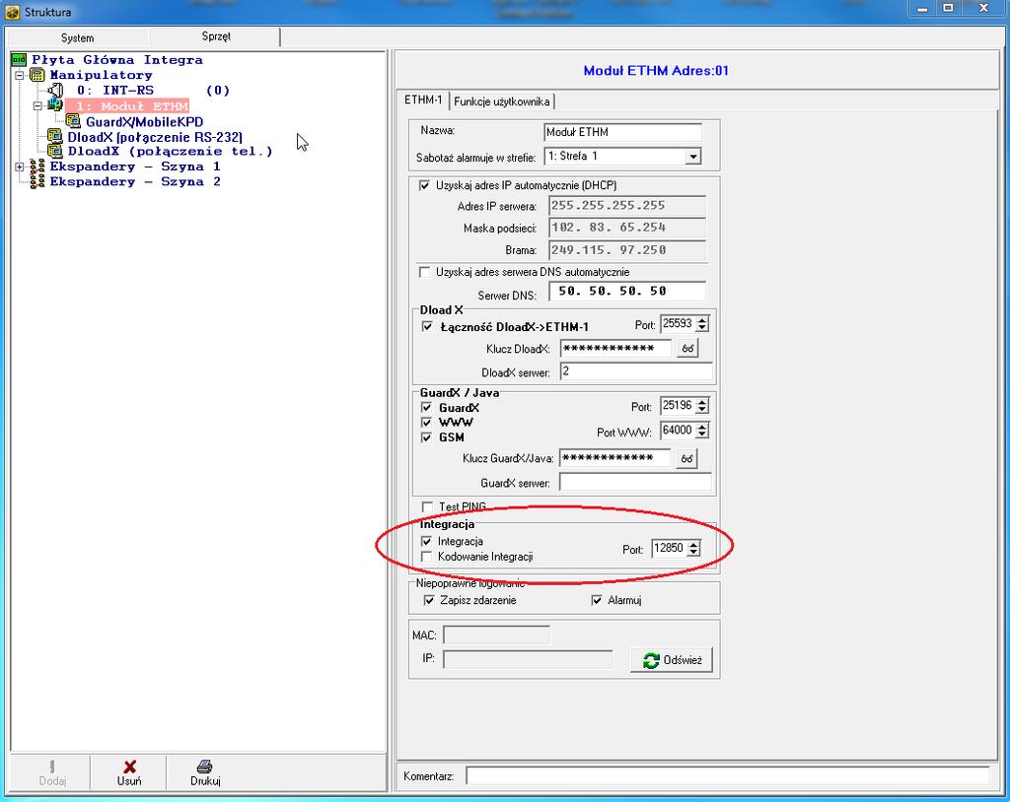This screenshot has width=1010, height=802.
Task: Click the DloadX RS-232 connection icon
Action: click(x=55, y=136)
